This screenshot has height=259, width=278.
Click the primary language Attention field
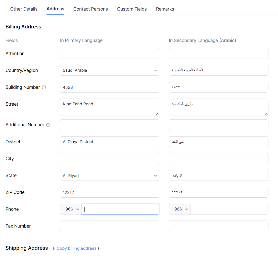pos(110,54)
